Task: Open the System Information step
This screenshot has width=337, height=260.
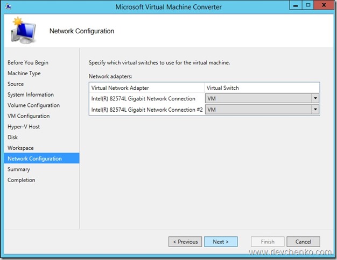Action: [31, 95]
